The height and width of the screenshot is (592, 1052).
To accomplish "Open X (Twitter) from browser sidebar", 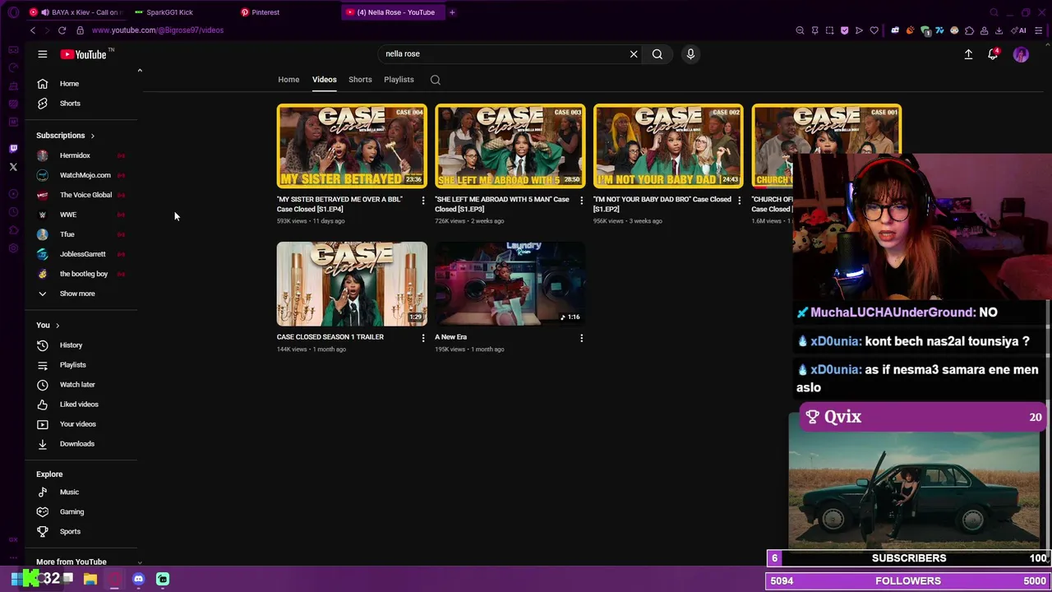I will (13, 167).
